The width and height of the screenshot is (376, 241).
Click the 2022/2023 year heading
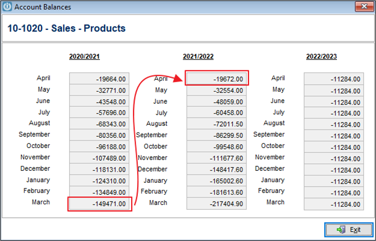[x=321, y=56]
